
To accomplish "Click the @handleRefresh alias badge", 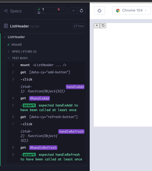I will (43, 148).
